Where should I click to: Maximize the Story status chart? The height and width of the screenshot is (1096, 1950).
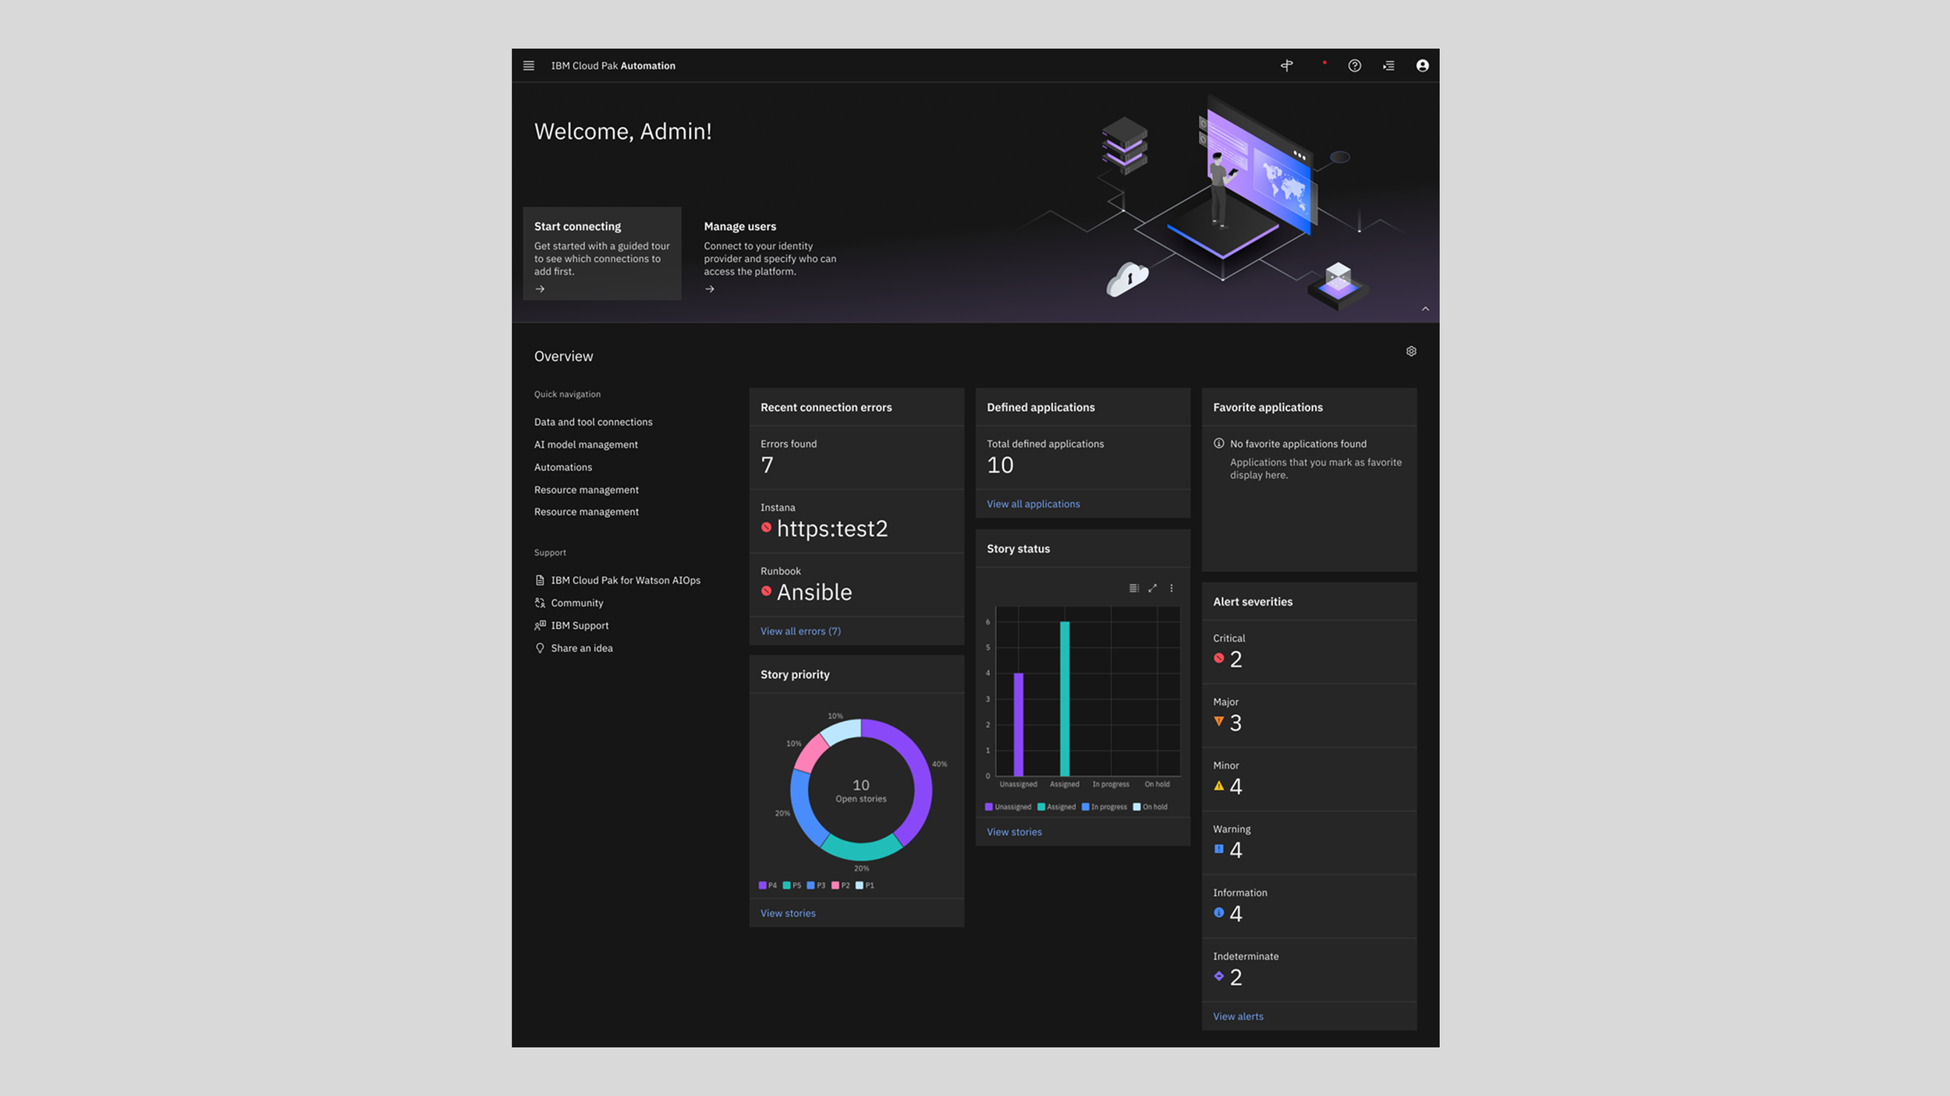1152,589
